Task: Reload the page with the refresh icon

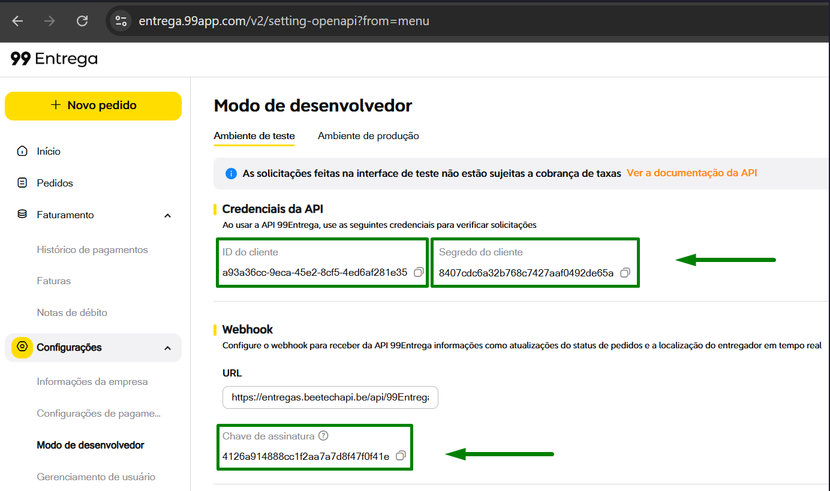Action: [82, 21]
